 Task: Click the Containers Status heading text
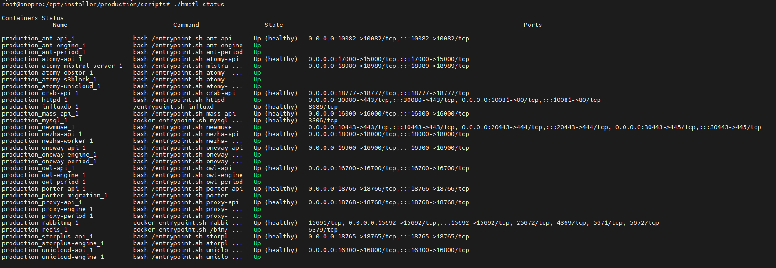pos(33,18)
